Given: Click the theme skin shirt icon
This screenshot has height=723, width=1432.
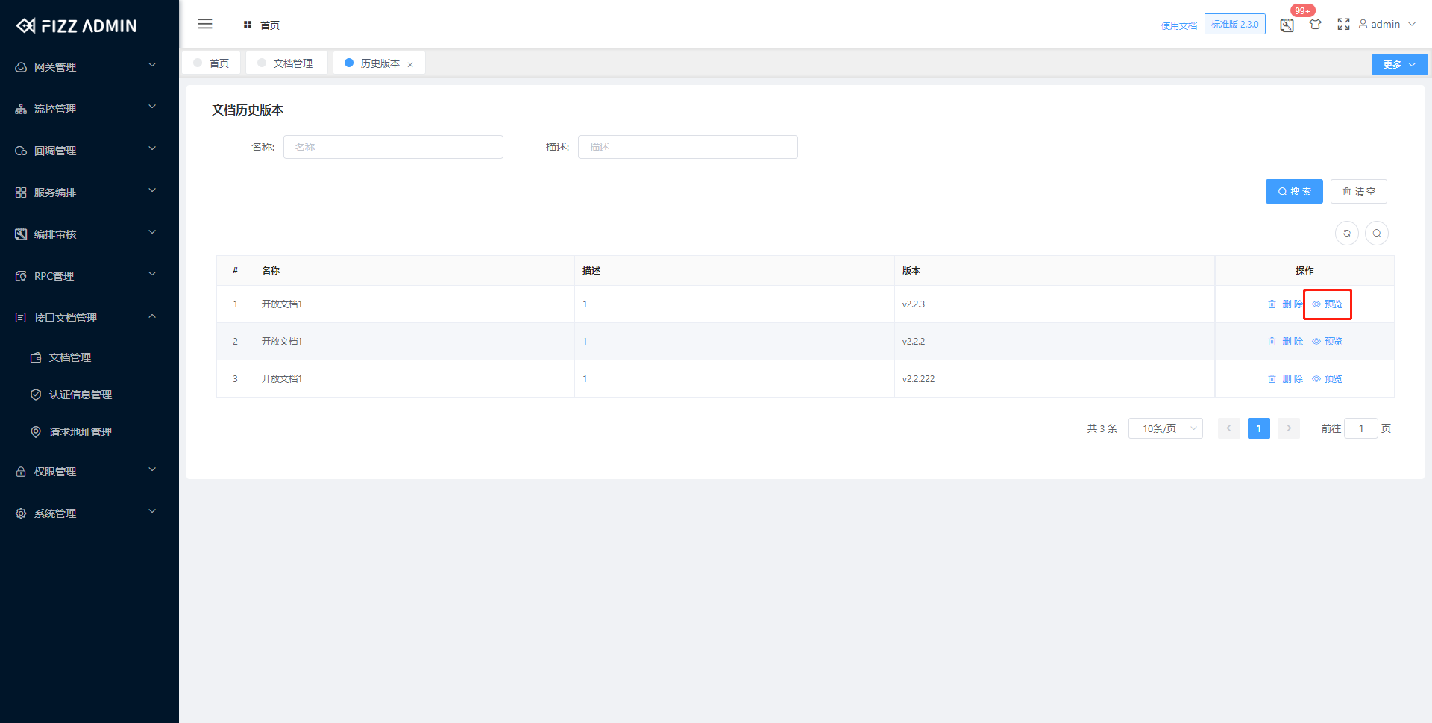Looking at the screenshot, I should pos(1315,24).
